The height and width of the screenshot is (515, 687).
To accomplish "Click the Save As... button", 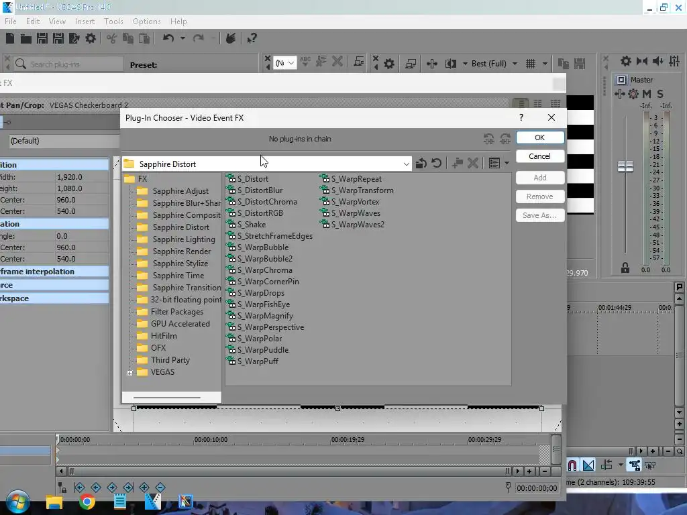I will [x=540, y=215].
